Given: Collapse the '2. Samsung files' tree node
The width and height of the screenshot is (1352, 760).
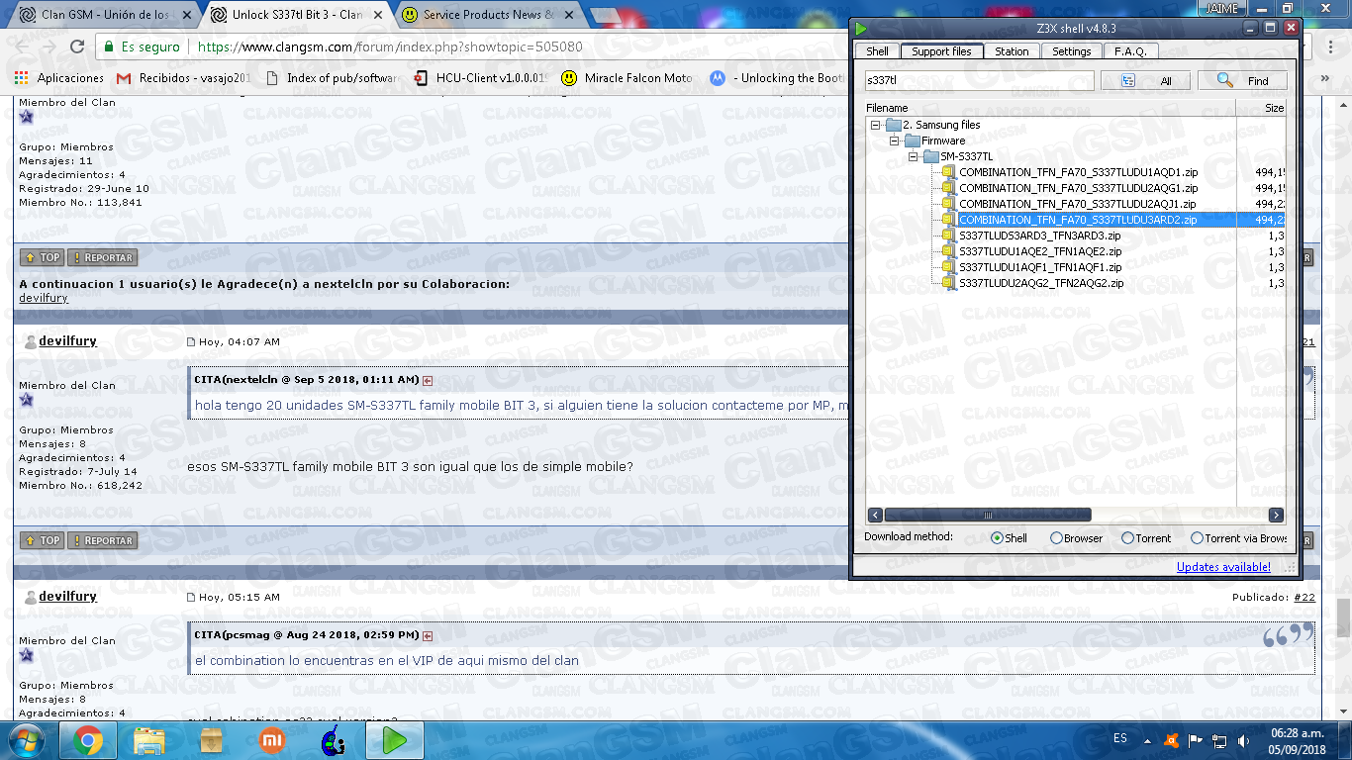Looking at the screenshot, I should click(875, 125).
